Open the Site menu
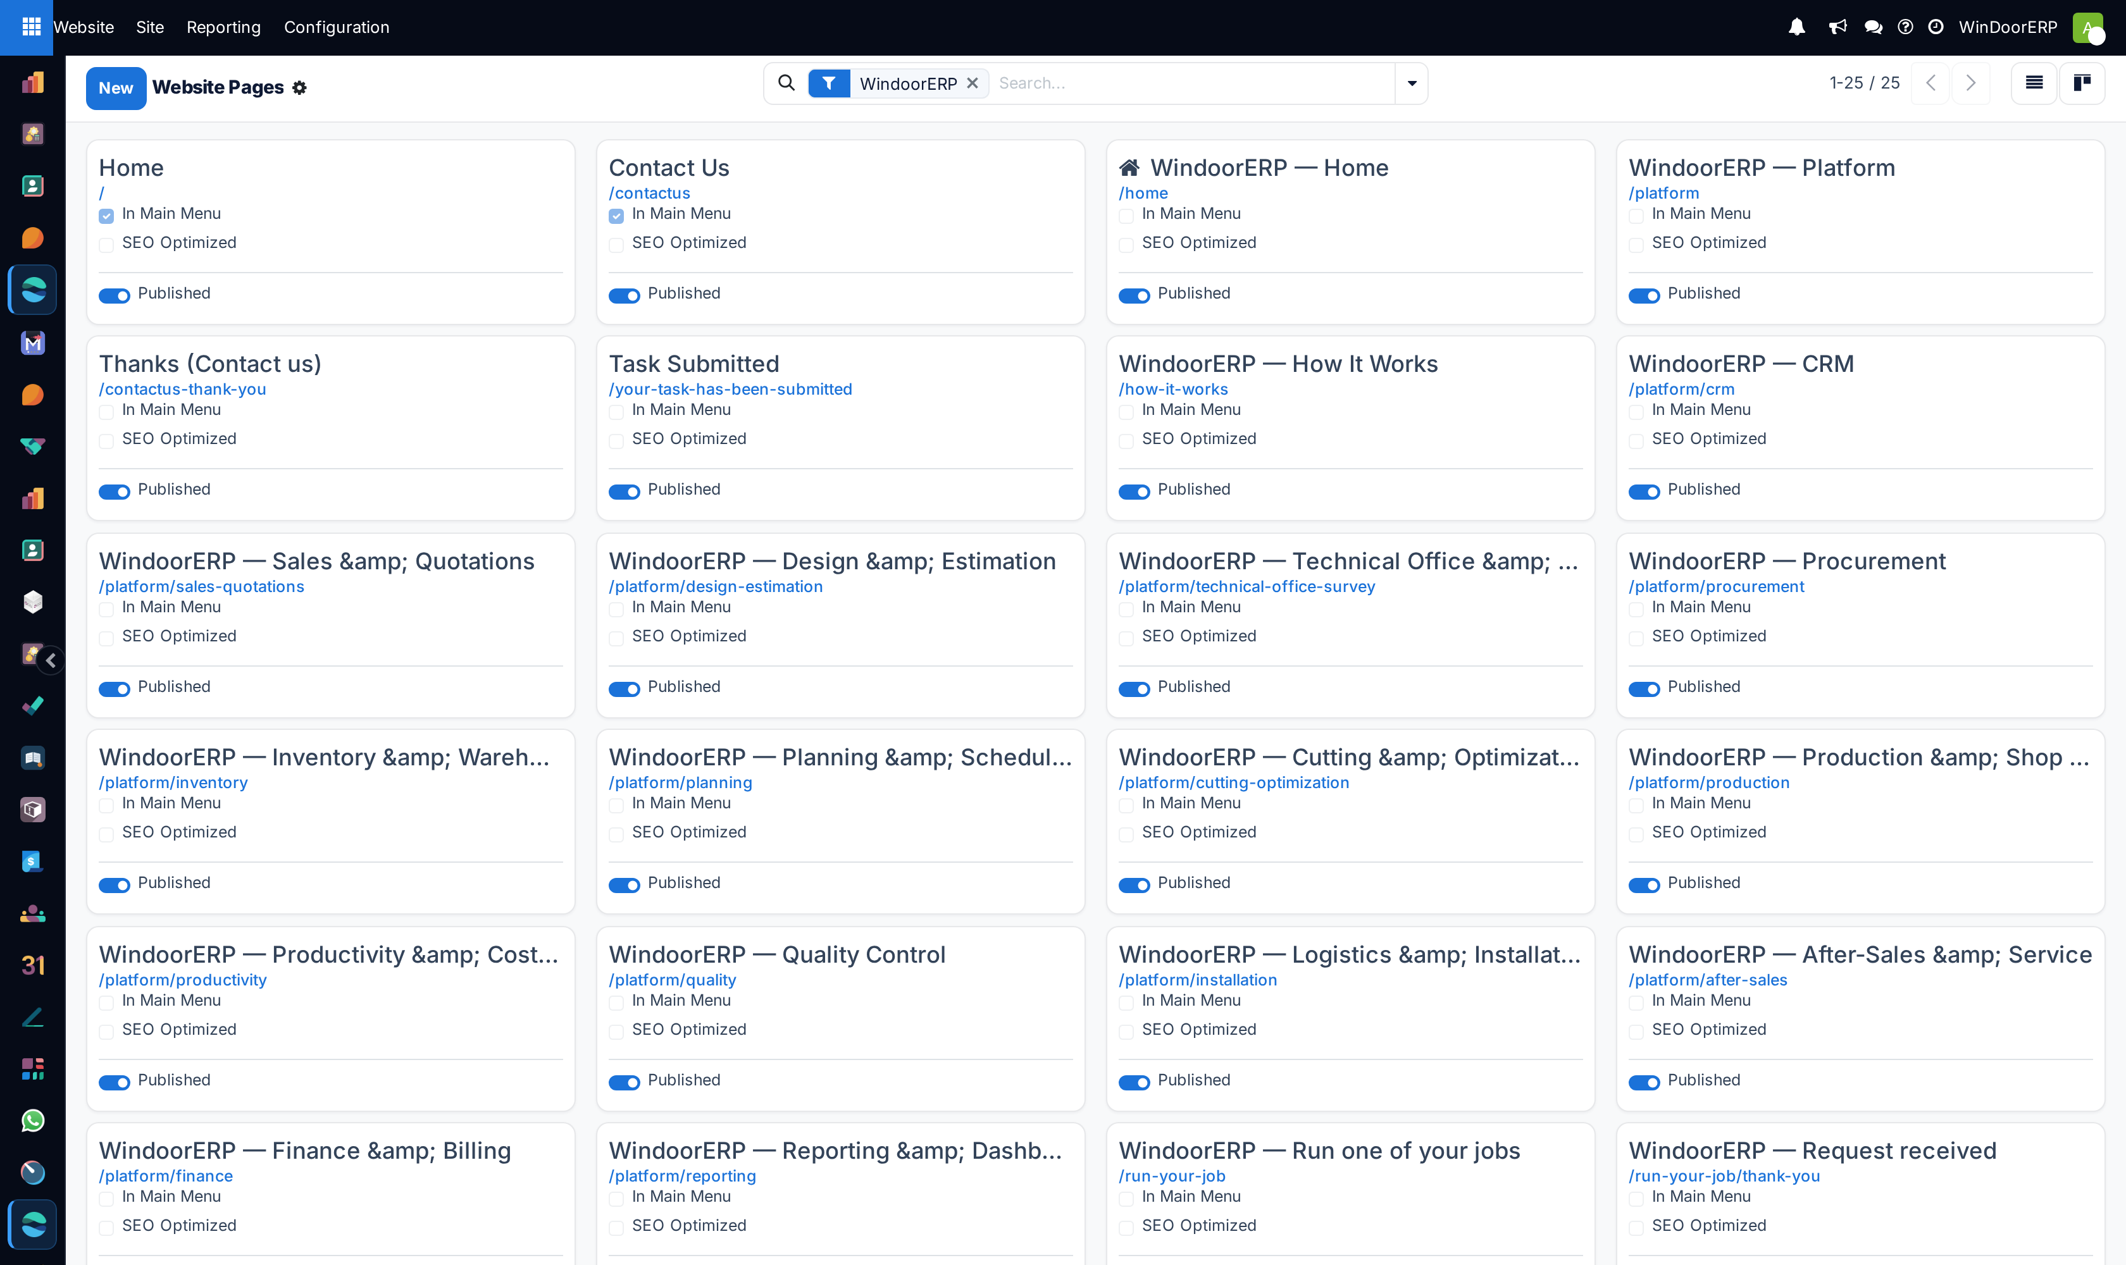 pyautogui.click(x=150, y=27)
